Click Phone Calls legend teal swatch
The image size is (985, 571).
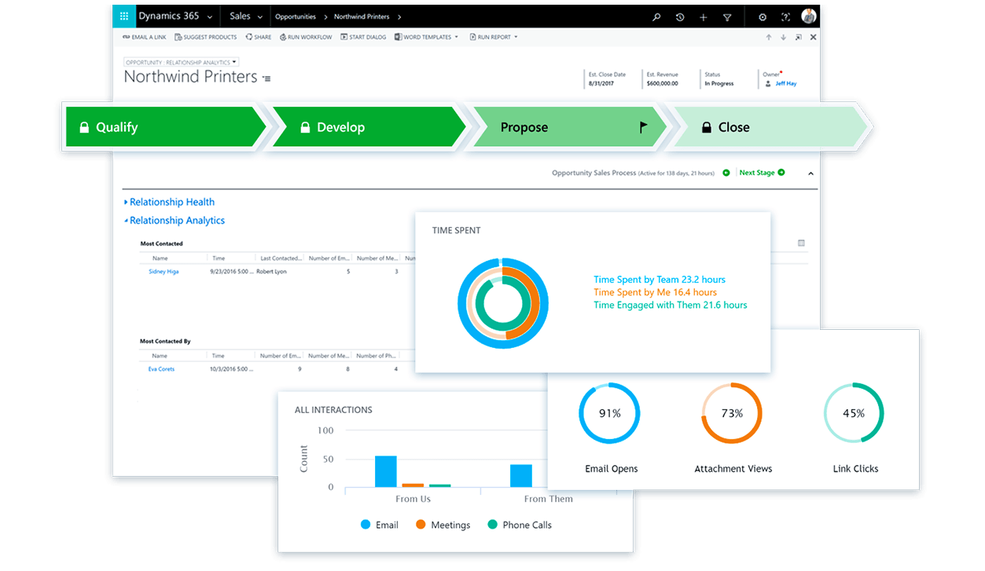493,525
